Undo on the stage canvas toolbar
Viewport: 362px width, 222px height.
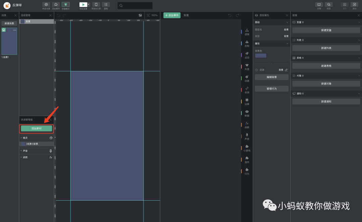[58, 15]
